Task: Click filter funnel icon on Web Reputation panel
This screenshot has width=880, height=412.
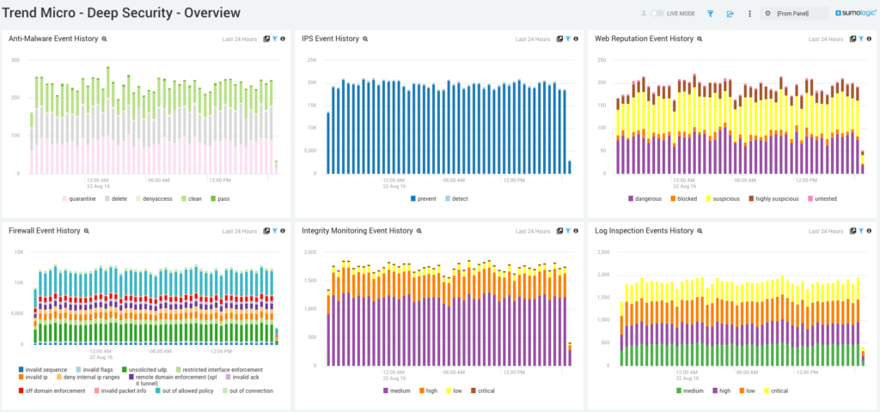Action: [861, 39]
